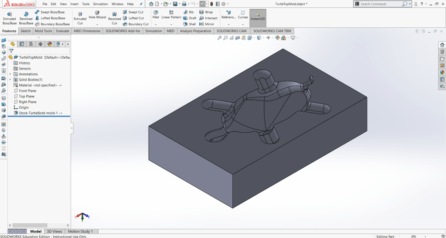Image resolution: width=446 pixels, height=238 pixels.
Task: Switch to the ConfigurationManager tab icon
Action: 31,44
